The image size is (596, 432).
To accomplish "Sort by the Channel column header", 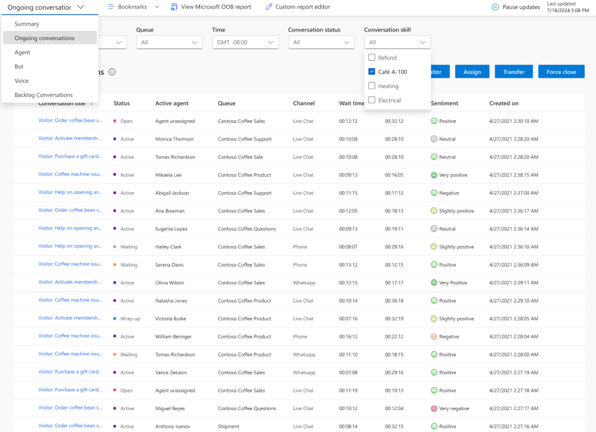I will coord(304,103).
